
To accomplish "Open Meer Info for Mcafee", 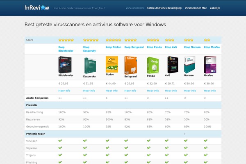I will [210, 91].
